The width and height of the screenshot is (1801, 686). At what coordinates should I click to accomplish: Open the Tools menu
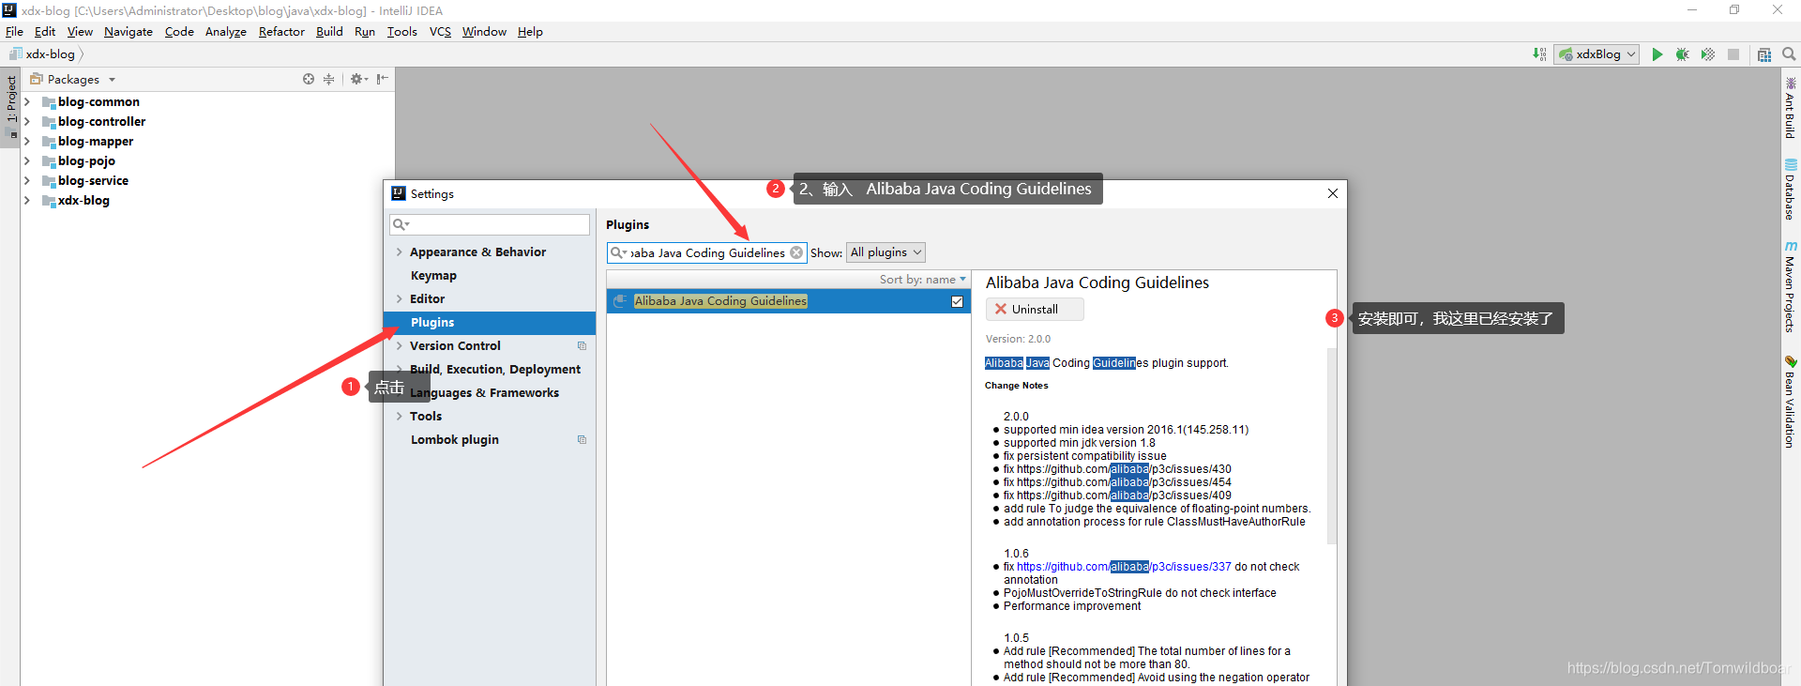pyautogui.click(x=402, y=32)
